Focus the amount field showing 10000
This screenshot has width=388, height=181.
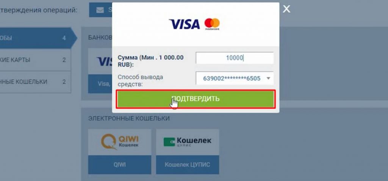click(x=235, y=58)
